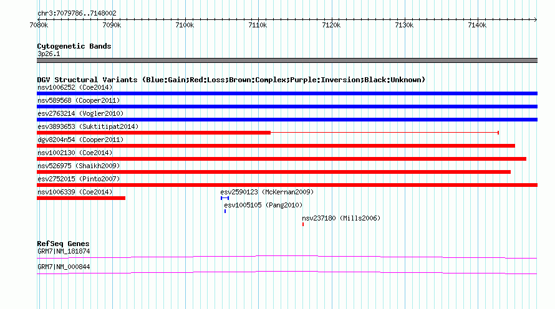This screenshot has height=309, width=555.
Task: Click the magenta line for GRM7|NM_000844
Action: tap(287, 272)
